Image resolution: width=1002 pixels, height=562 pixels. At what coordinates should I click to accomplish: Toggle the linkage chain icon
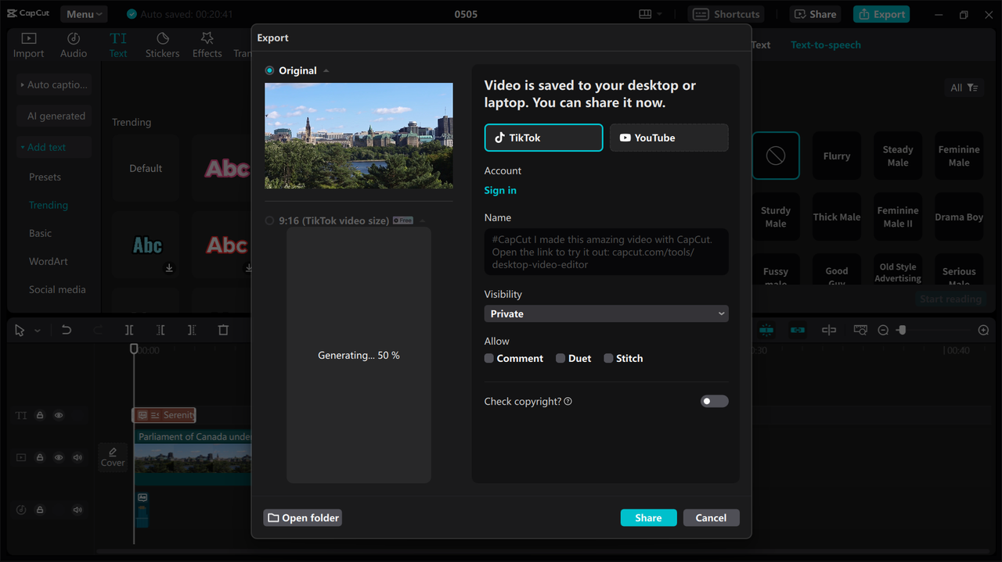798,330
